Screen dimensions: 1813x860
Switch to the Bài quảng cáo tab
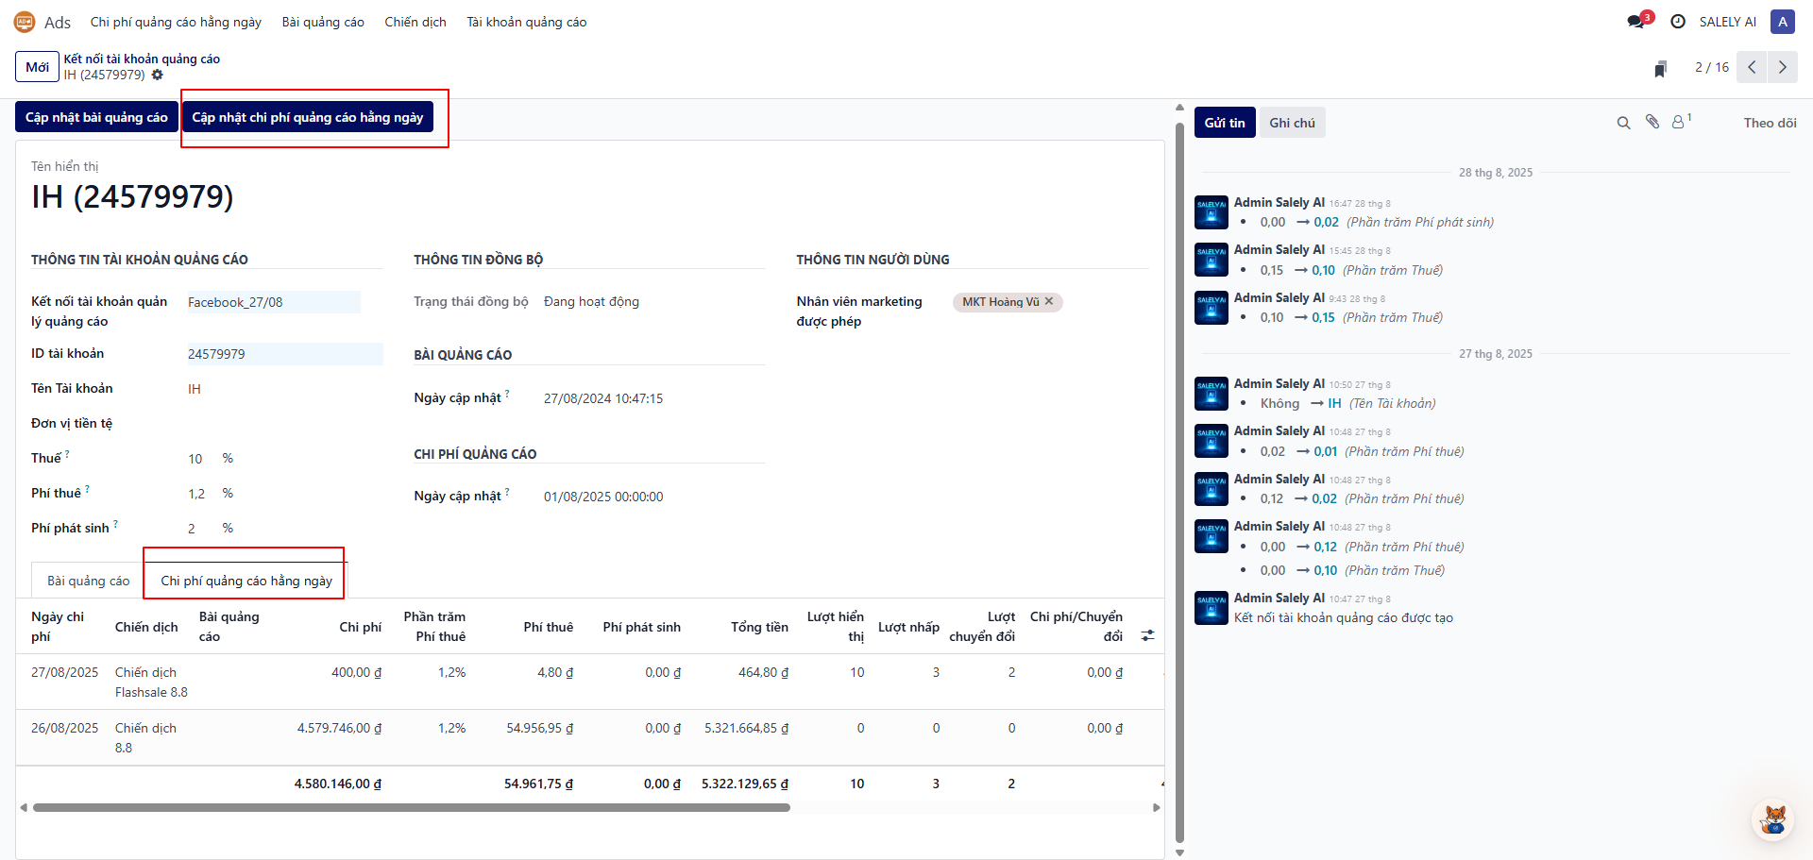89,581
